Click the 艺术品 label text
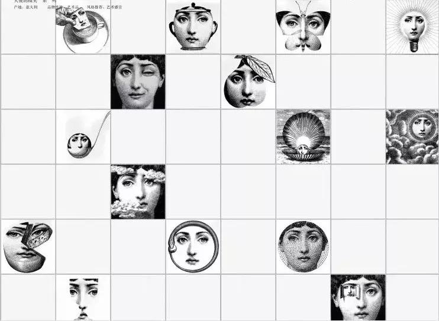The height and width of the screenshot is (321, 439). pos(74,7)
